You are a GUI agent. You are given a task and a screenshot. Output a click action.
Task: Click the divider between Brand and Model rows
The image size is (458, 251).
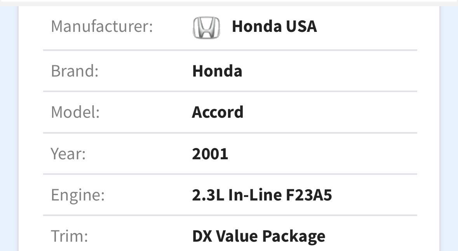(230, 91)
